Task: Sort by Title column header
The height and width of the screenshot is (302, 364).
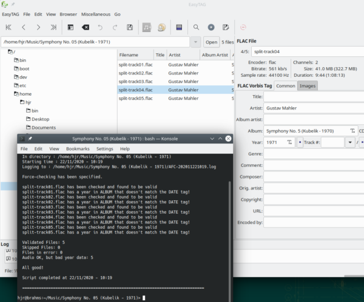Action: pyautogui.click(x=160, y=55)
